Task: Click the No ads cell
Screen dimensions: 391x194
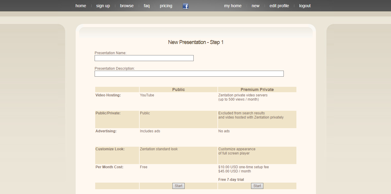Action: 224,131
